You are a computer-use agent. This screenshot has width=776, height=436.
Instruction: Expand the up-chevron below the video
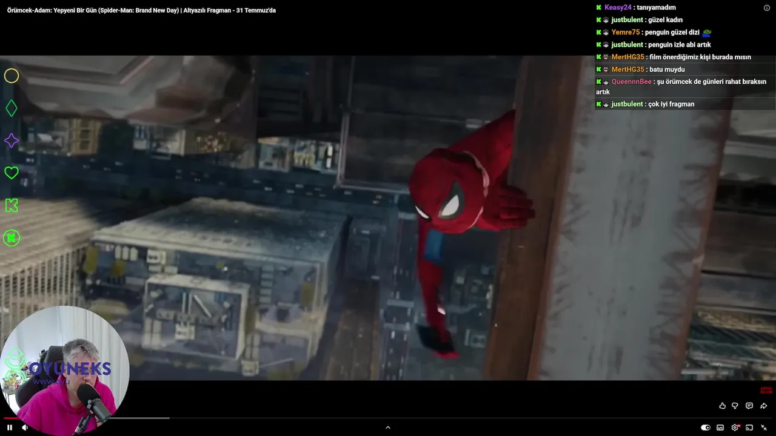tap(388, 428)
